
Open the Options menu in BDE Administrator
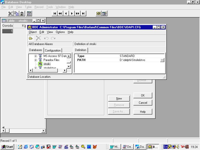coord(60,32)
